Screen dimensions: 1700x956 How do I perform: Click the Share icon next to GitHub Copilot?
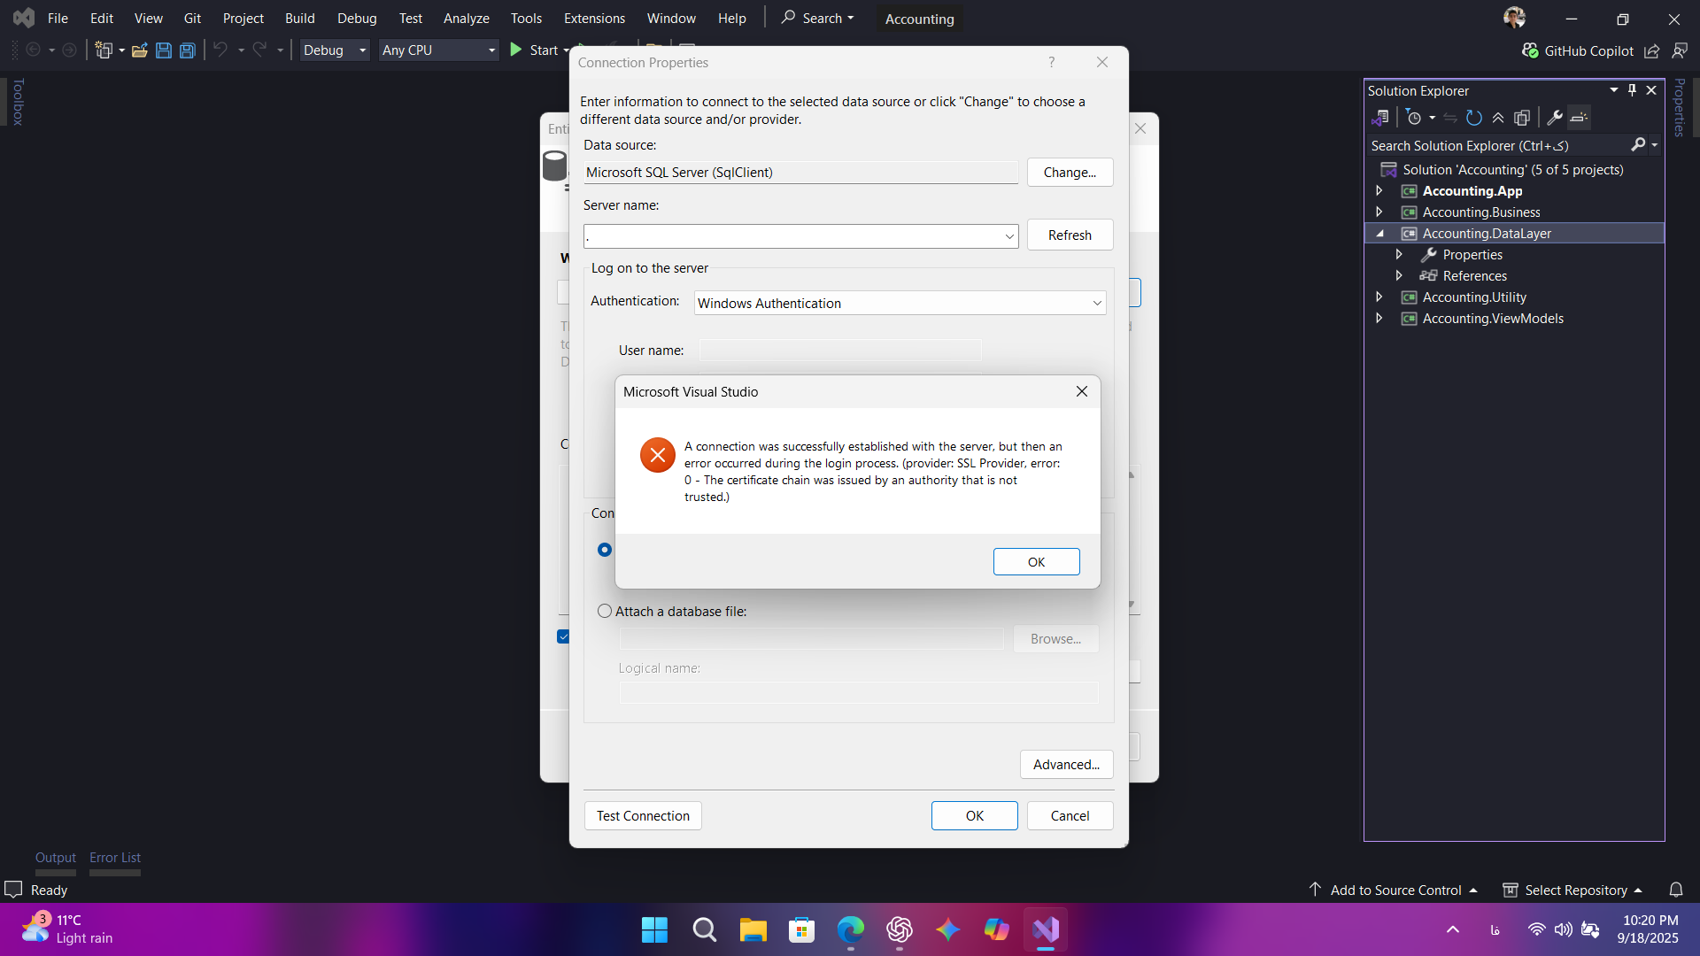pyautogui.click(x=1651, y=51)
